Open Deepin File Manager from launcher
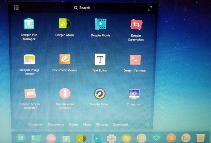Image resolution: width=211 pixels, height=143 pixels. (x=29, y=24)
